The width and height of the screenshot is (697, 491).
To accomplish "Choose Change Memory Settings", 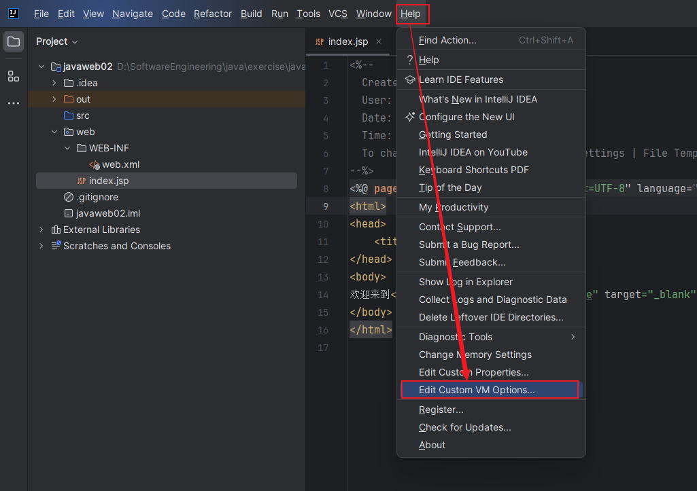I will 491,354.
